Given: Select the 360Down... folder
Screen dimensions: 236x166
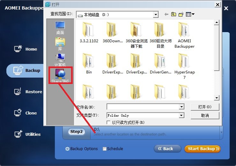Looking at the screenshot, I should click(x=113, y=32).
